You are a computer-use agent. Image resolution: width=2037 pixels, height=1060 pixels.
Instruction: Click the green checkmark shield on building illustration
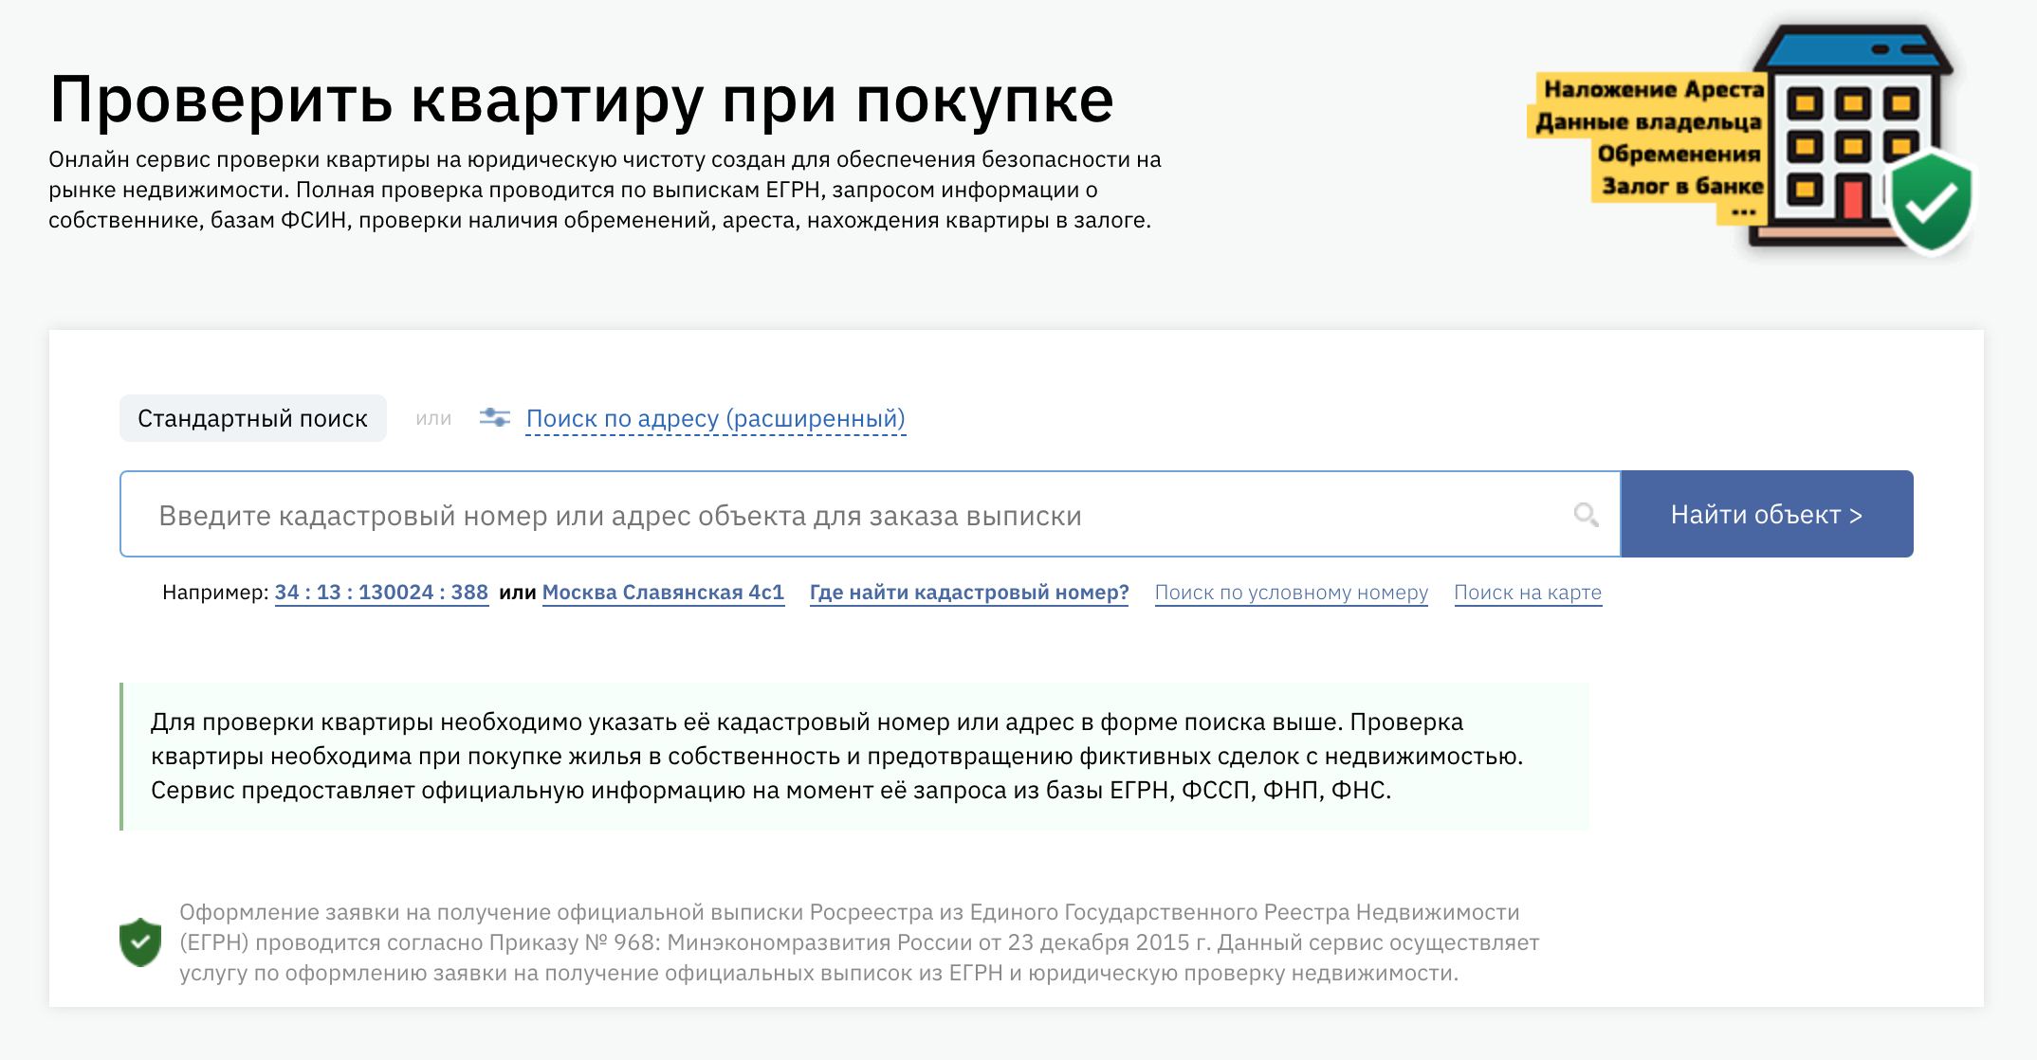tap(1931, 201)
